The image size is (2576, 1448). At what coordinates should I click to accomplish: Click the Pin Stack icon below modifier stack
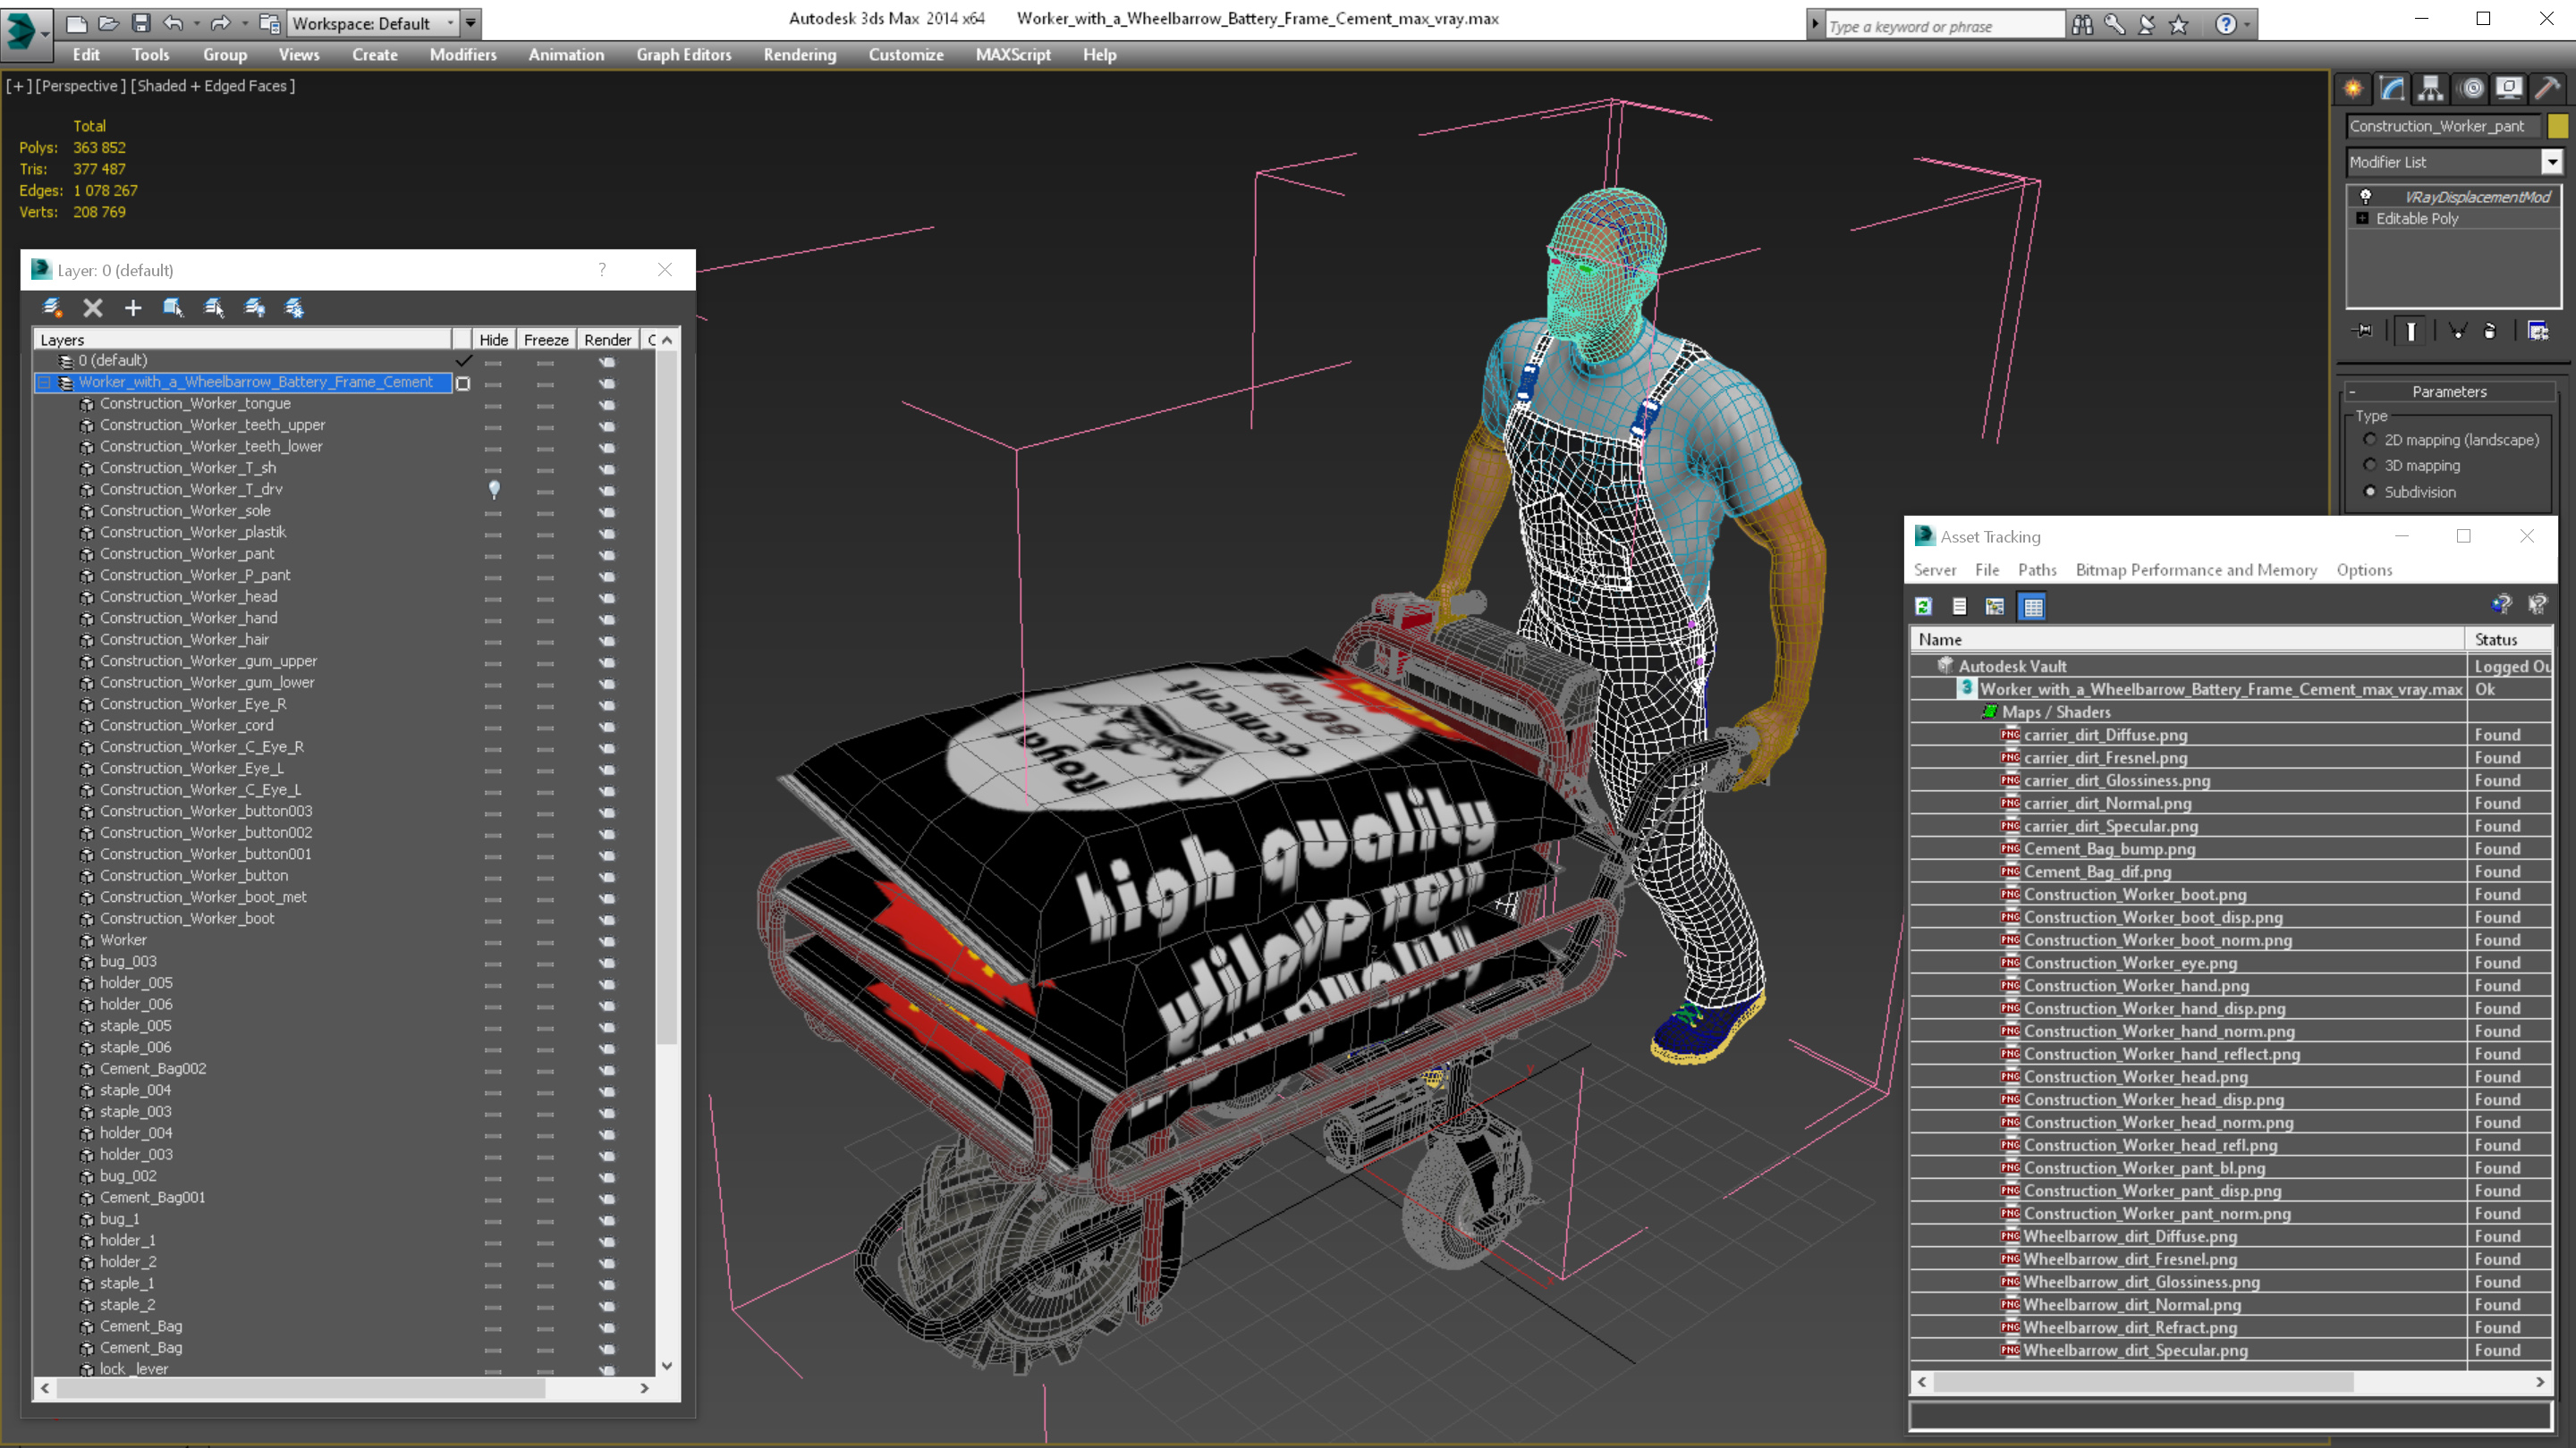click(x=2364, y=331)
